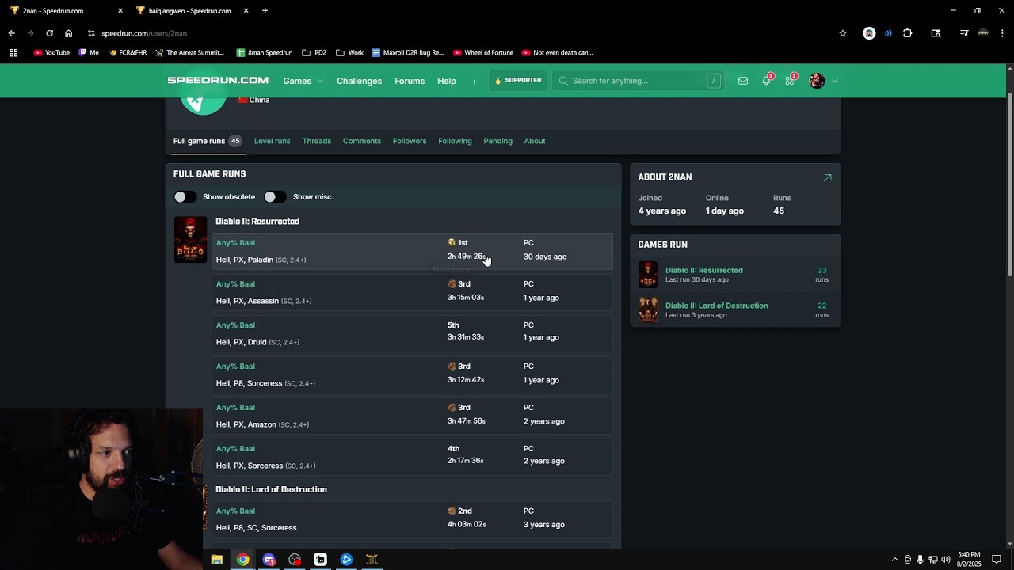Close the 2nan Speedrun.com tab
The height and width of the screenshot is (570, 1014).
[x=120, y=11]
